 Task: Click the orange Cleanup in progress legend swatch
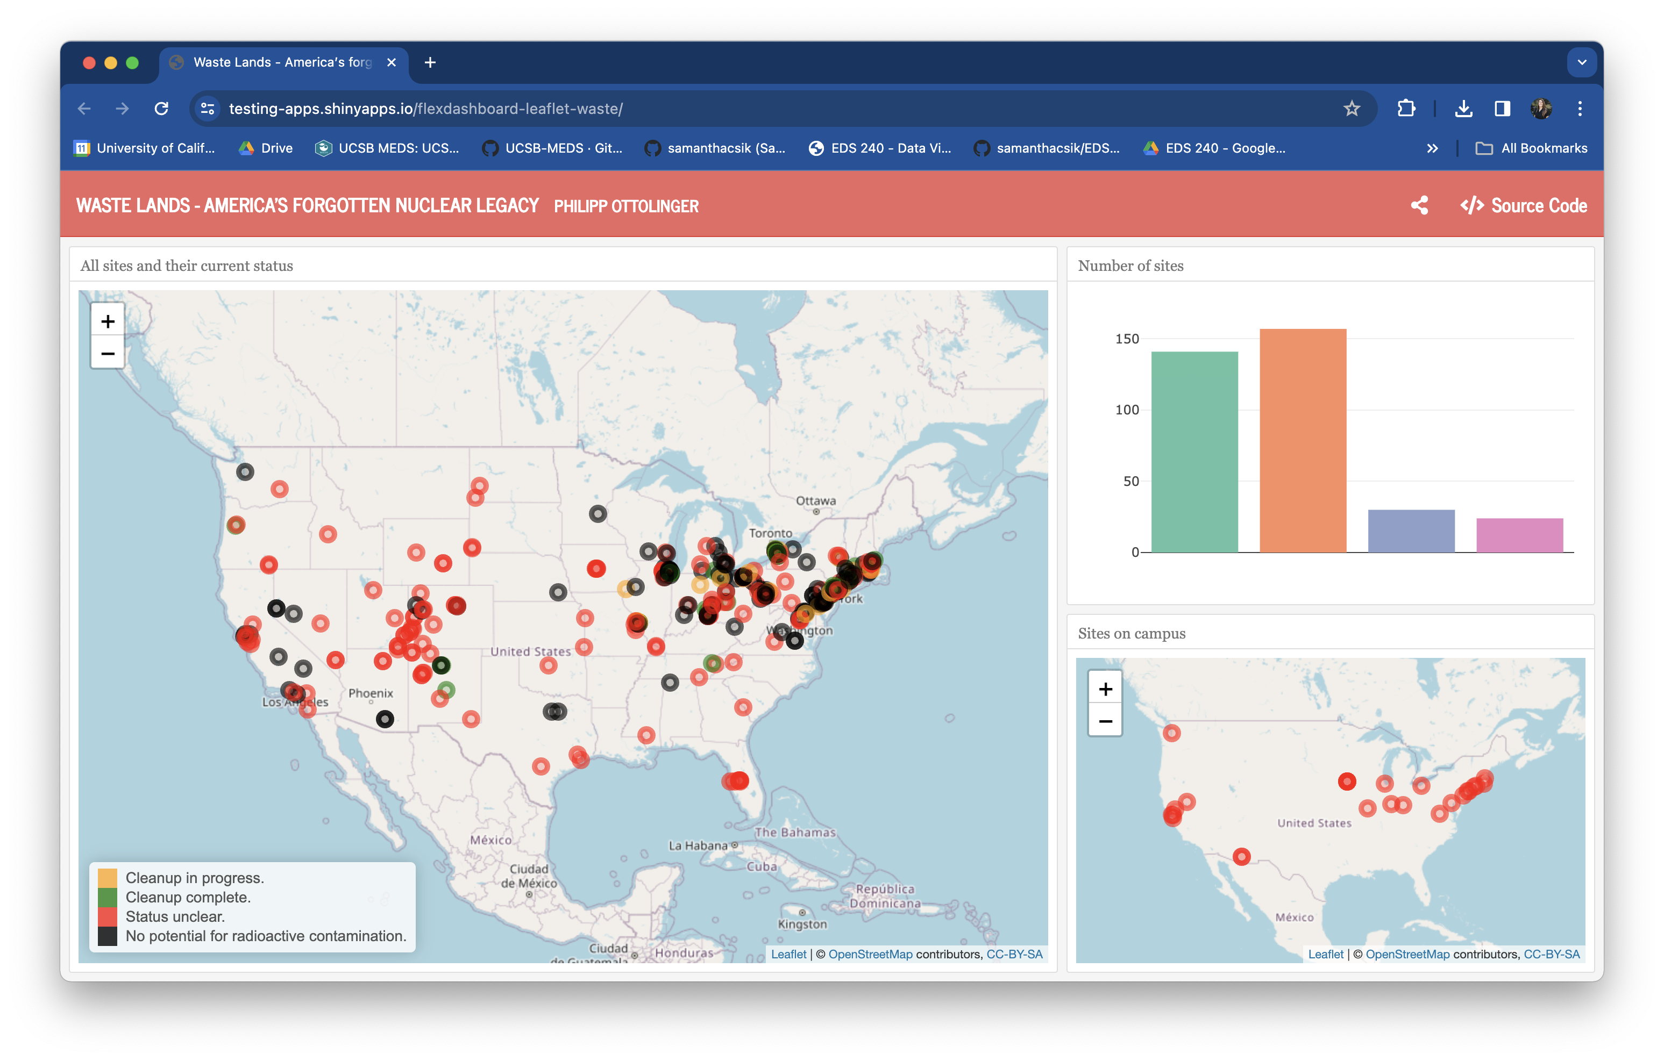pos(107,878)
